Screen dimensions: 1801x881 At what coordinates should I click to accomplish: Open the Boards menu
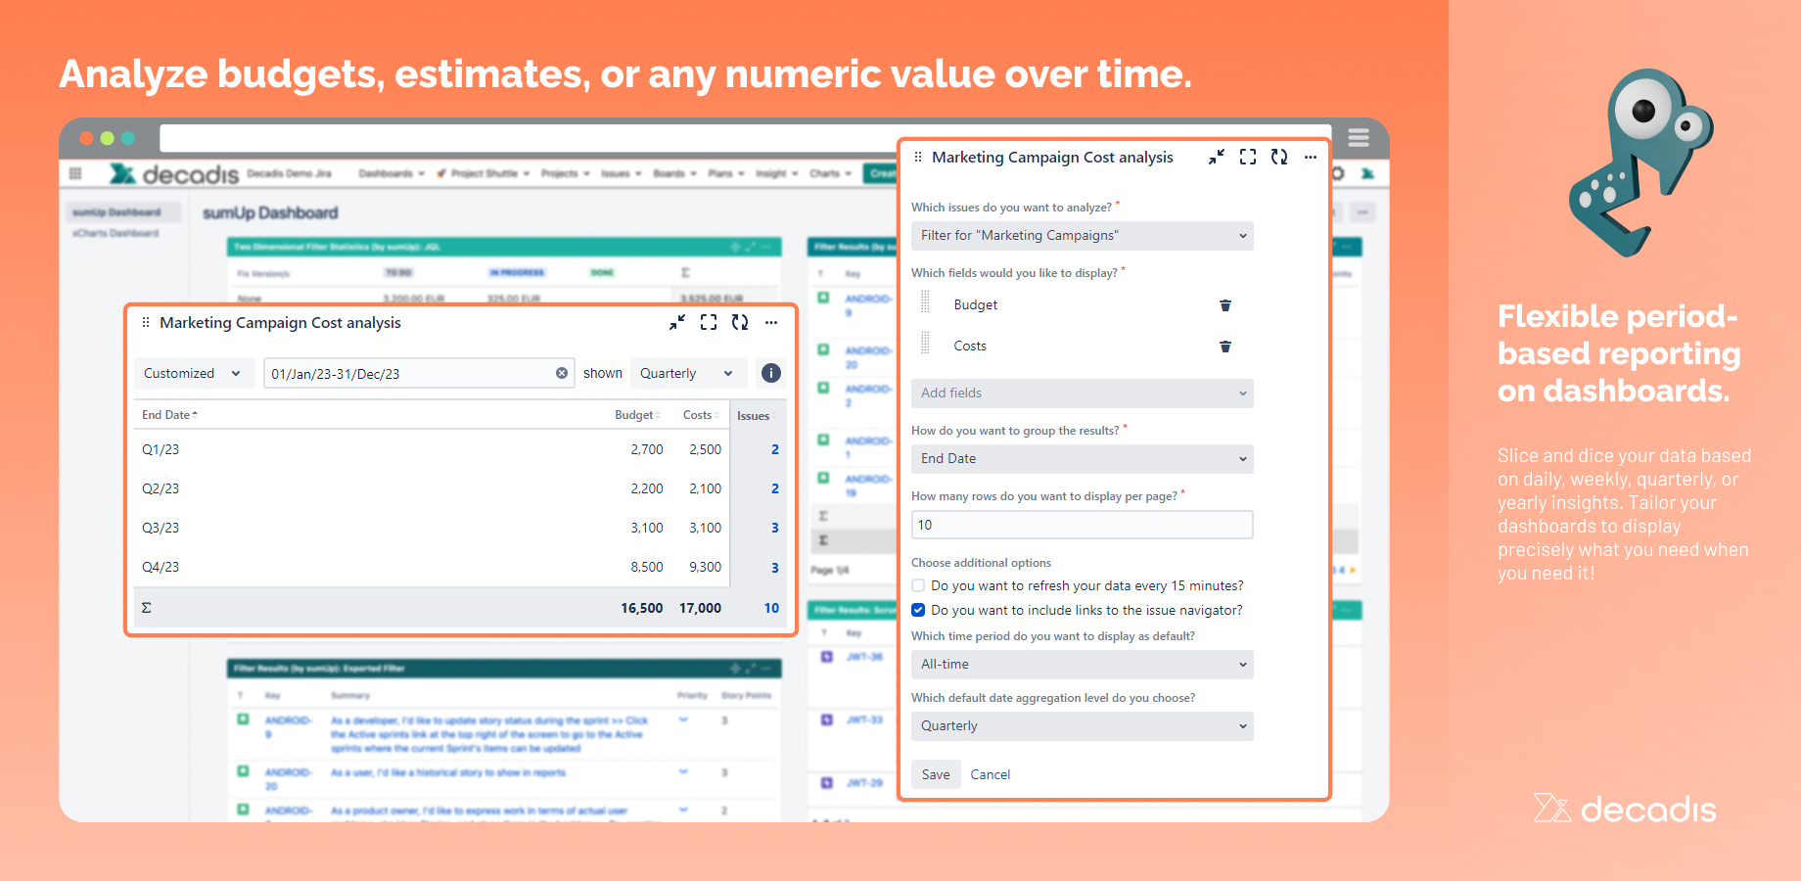point(674,173)
